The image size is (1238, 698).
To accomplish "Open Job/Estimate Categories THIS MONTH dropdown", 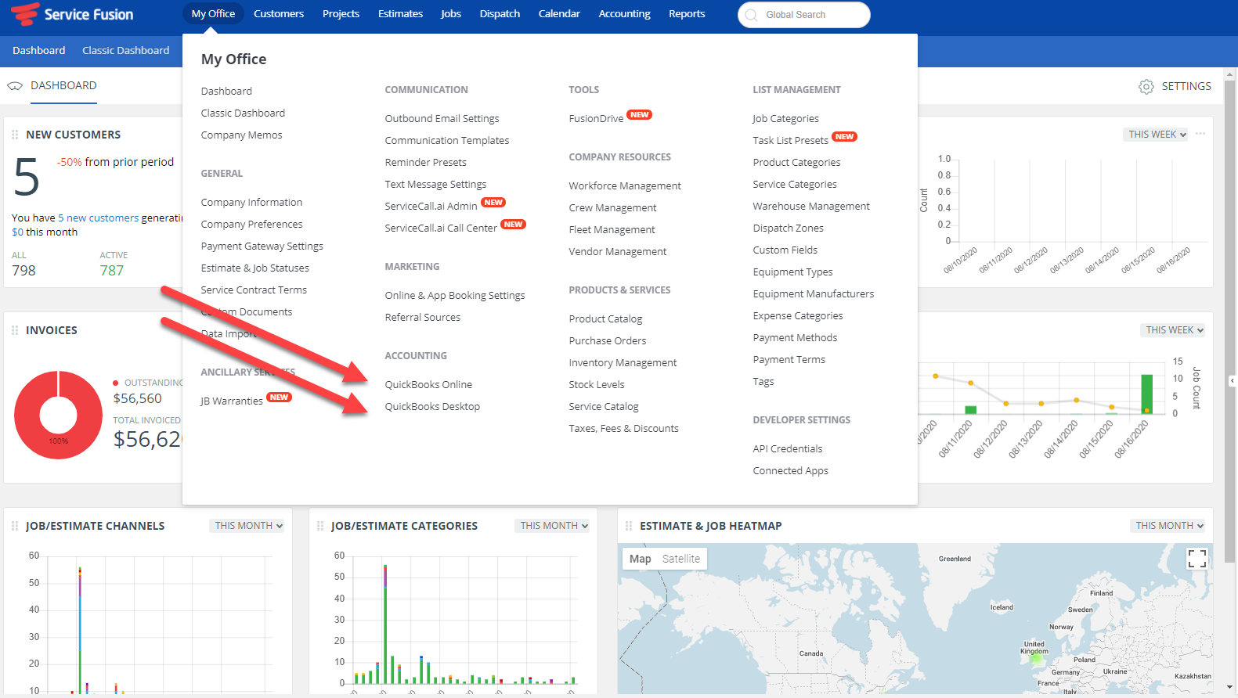I will point(554,526).
